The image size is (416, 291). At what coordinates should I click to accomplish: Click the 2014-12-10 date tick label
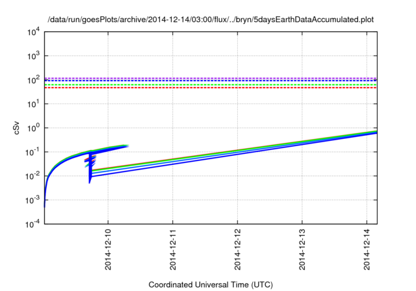point(108,249)
